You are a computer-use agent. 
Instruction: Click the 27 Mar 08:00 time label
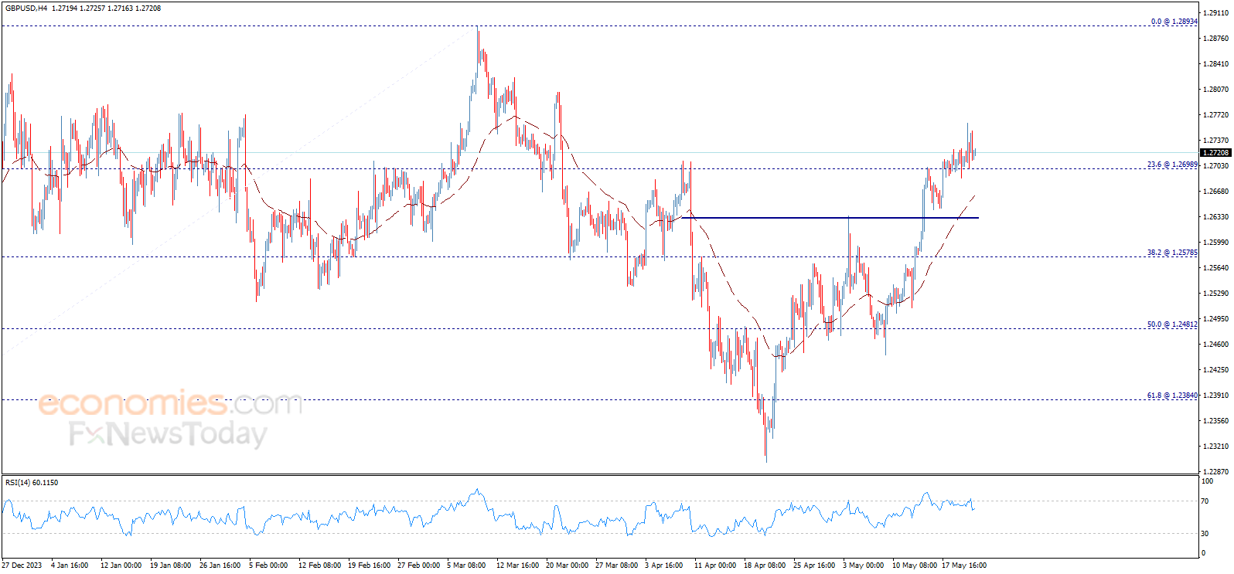pos(616,566)
